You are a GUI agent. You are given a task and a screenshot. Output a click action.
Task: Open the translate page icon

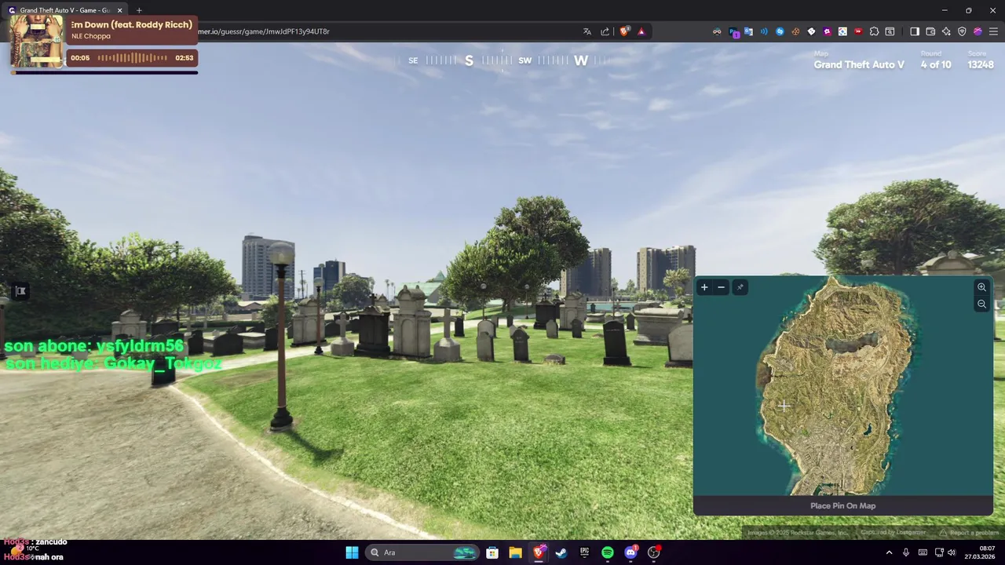coord(587,31)
